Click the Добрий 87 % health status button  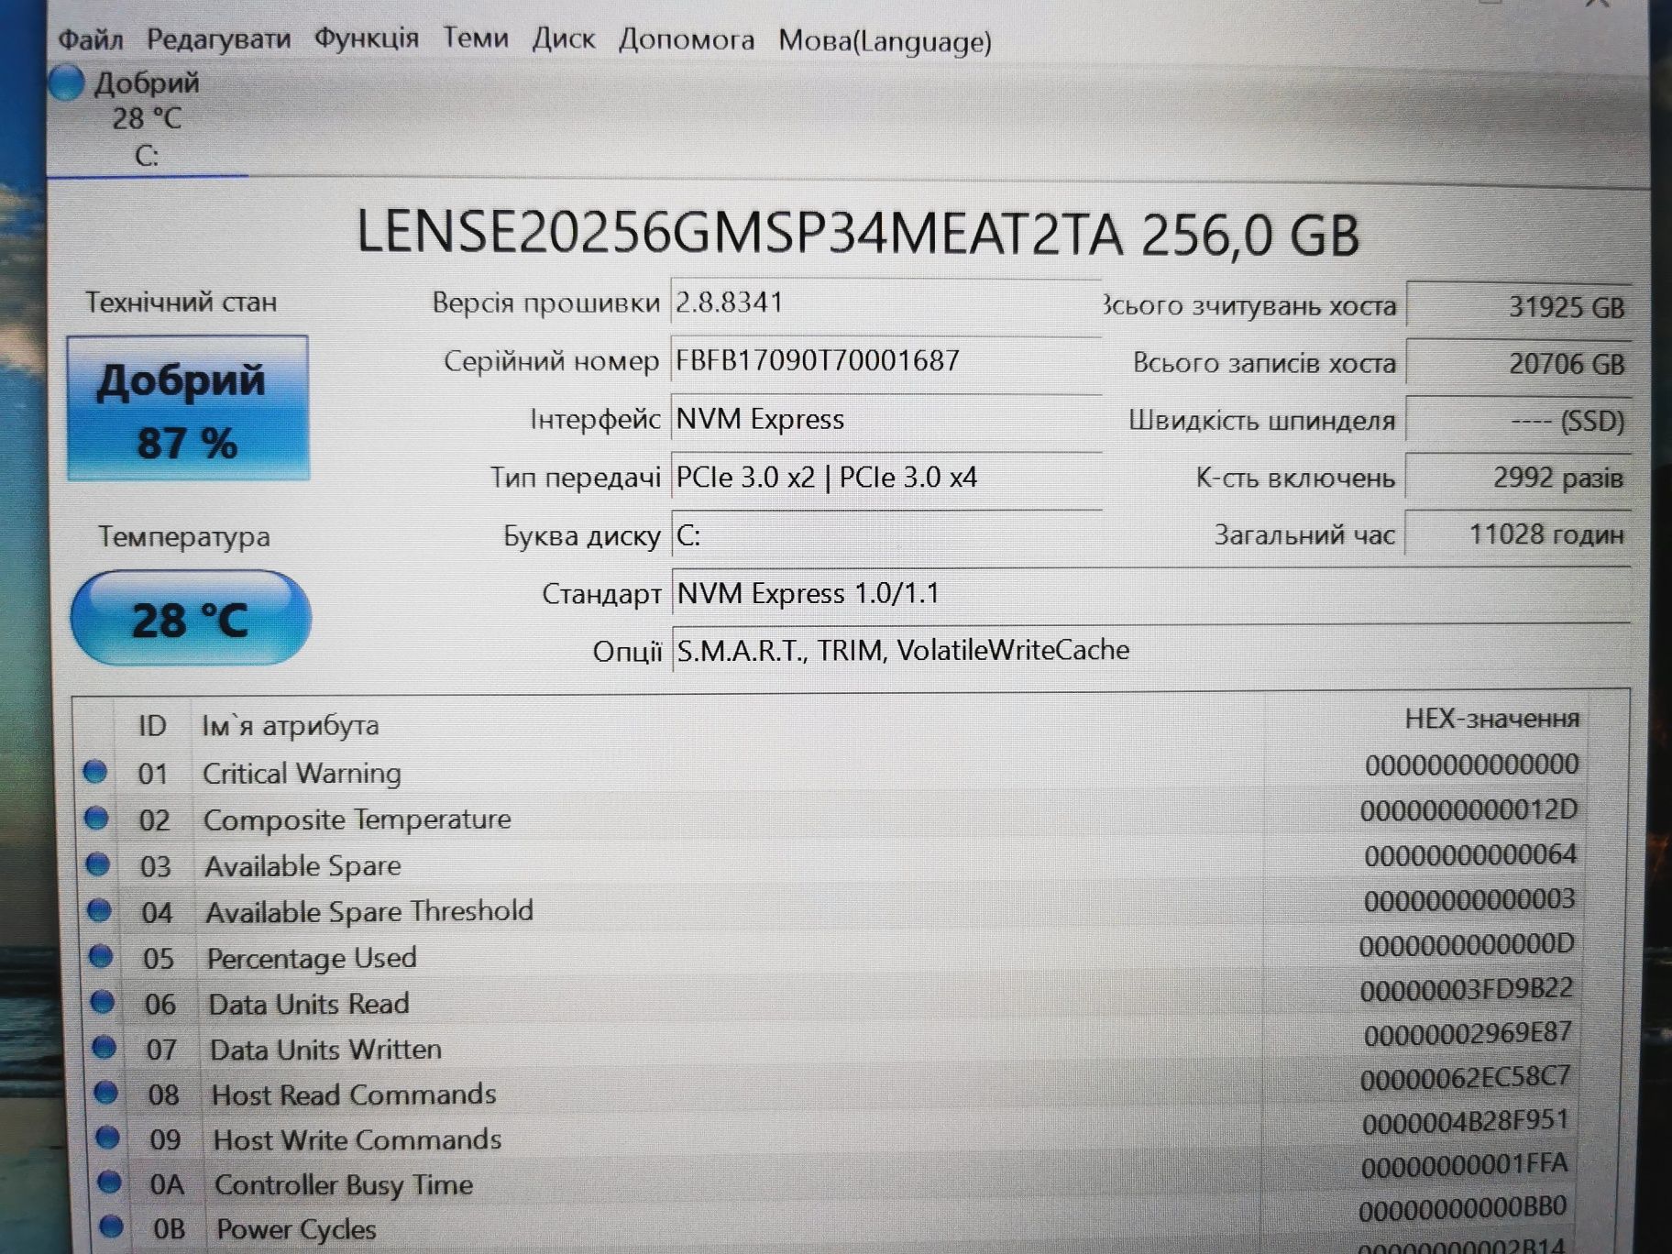tap(188, 409)
